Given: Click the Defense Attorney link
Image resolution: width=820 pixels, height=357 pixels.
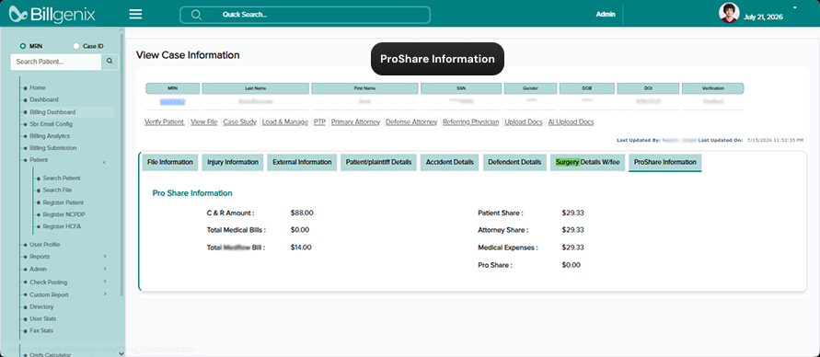Looking at the screenshot, I should (x=411, y=121).
